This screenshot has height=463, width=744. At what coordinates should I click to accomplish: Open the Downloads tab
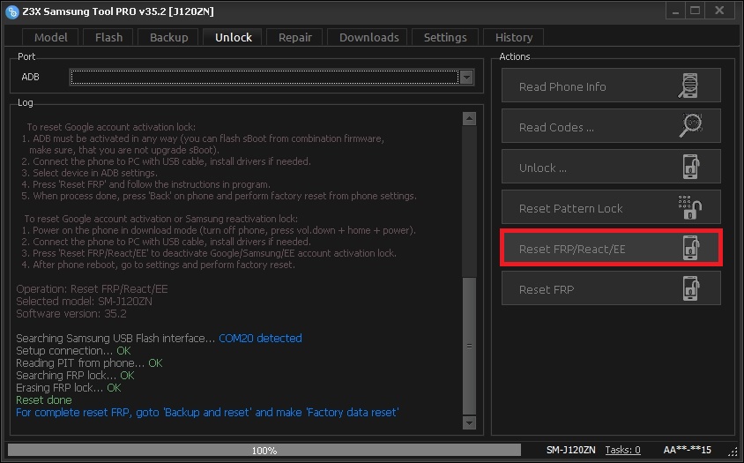coord(368,37)
